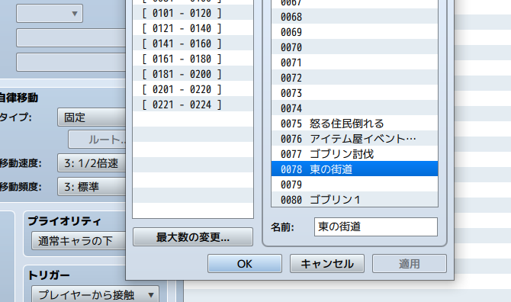Screen dimensions: 511x302
Task: Select switch row 0073
Action: tap(354, 93)
